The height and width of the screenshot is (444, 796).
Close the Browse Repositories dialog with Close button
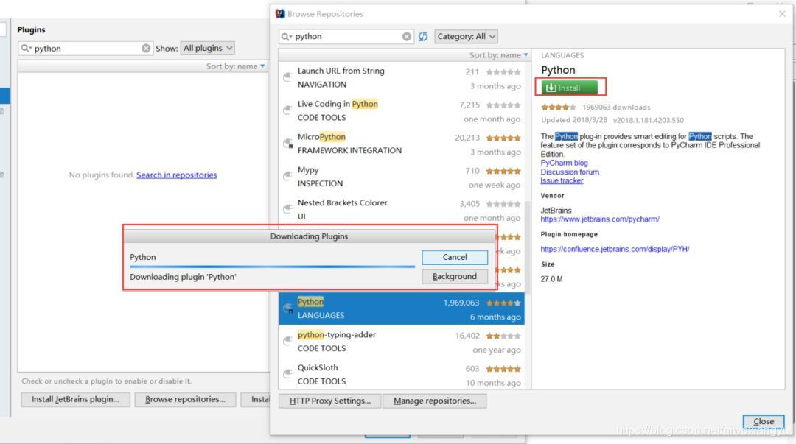point(764,422)
